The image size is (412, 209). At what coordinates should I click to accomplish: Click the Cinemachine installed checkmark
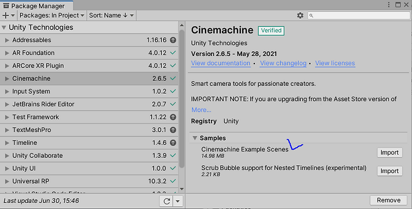pyautogui.click(x=173, y=78)
